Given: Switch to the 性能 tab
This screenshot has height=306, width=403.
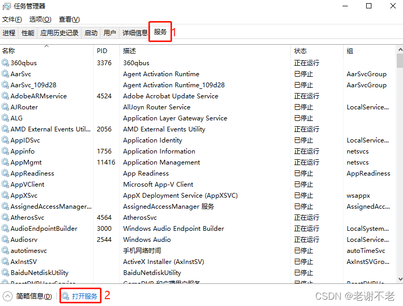Looking at the screenshot, I should (x=28, y=33).
